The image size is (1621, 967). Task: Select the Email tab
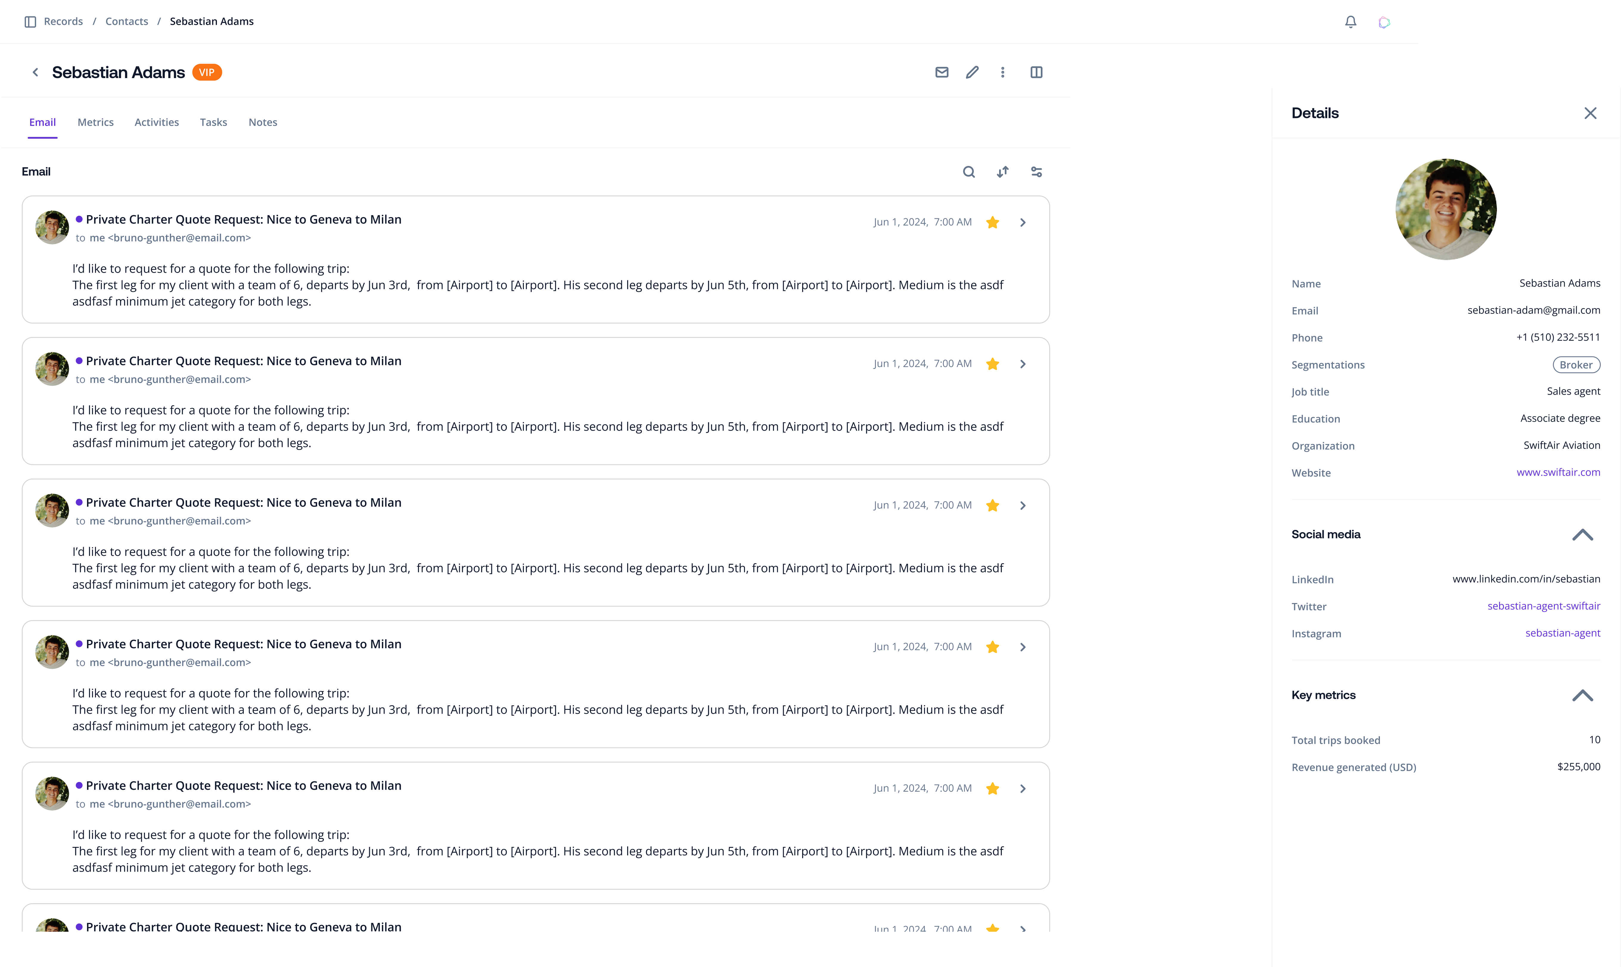42,122
